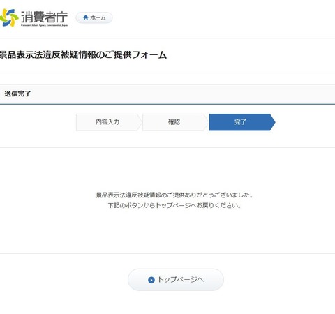The height and width of the screenshot is (314, 335).
Task: Click the トップページへ label text
Action: tap(181, 280)
